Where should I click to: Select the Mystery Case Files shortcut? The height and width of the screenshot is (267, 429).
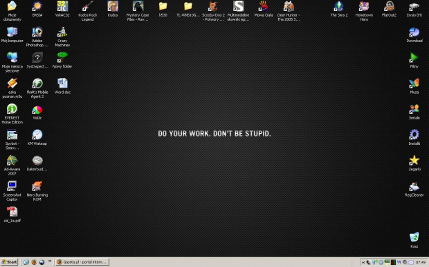[x=138, y=10]
